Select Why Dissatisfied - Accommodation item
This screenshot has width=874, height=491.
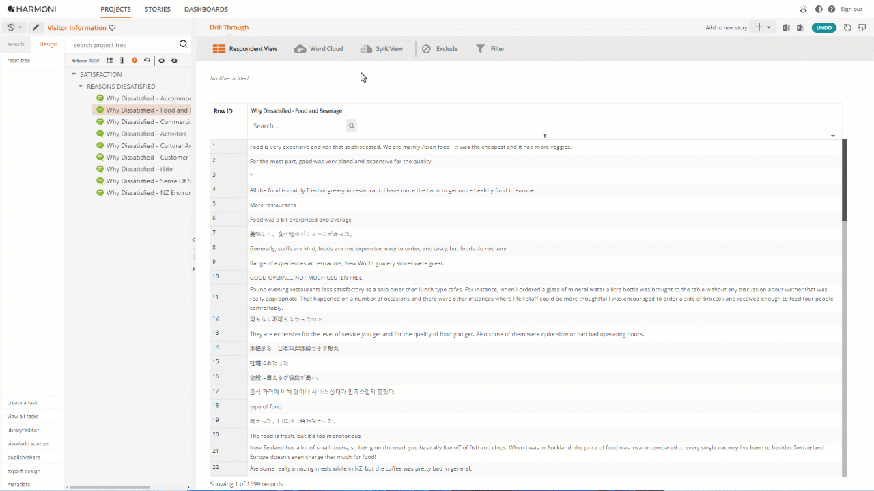click(x=143, y=98)
